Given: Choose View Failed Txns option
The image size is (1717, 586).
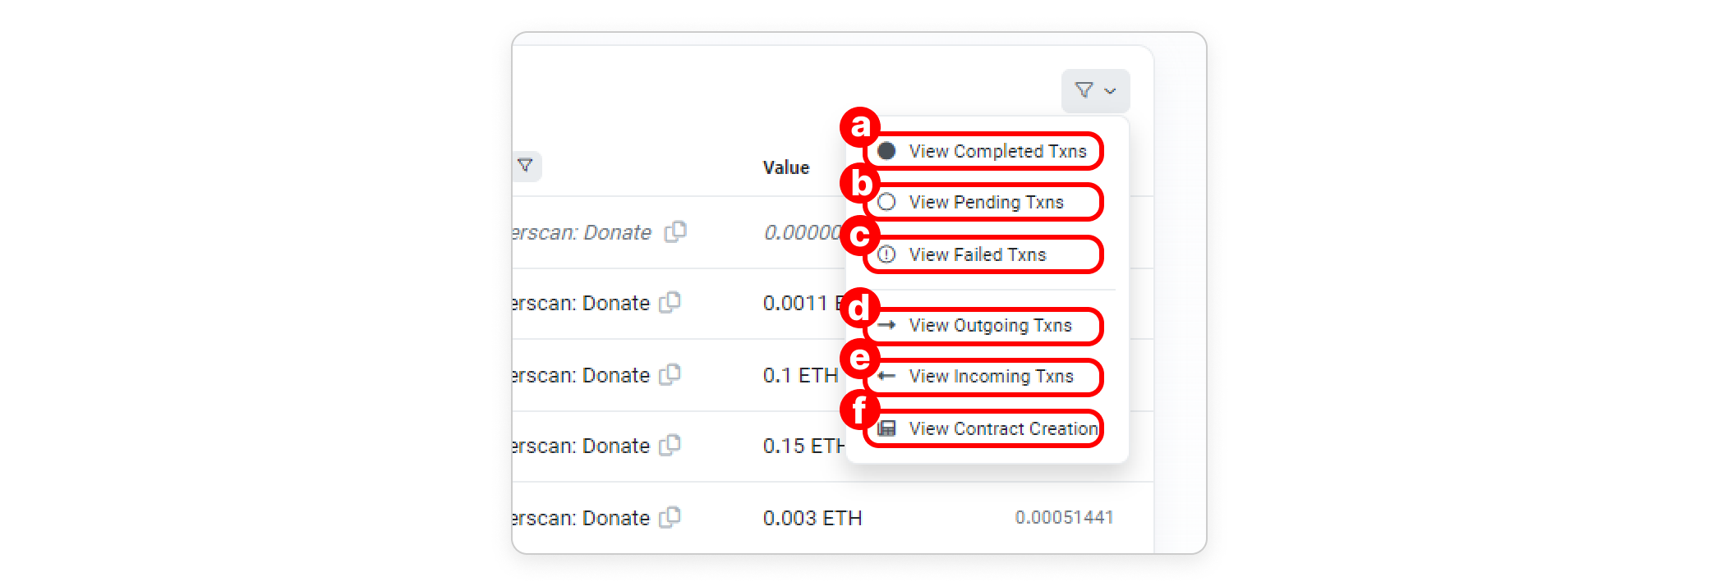Looking at the screenshot, I should (977, 255).
